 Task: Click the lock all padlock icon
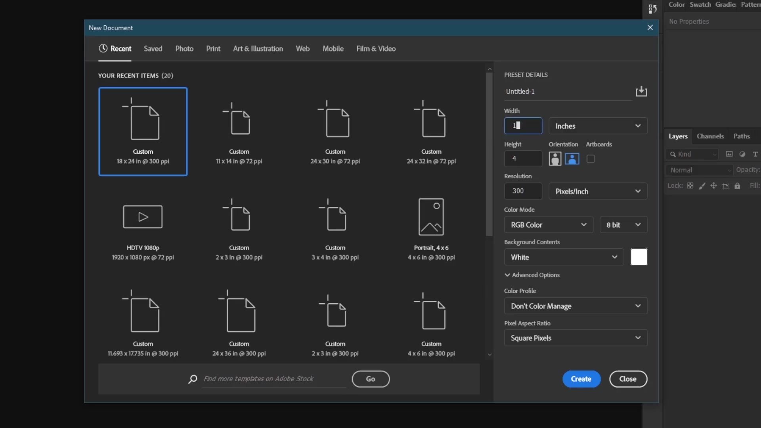pyautogui.click(x=738, y=185)
